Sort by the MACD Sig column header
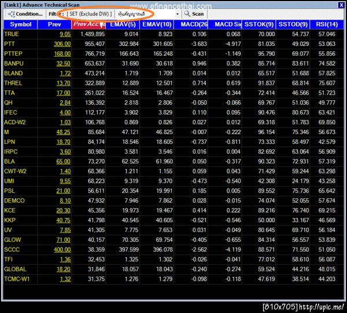The image size is (347, 313). point(225,24)
